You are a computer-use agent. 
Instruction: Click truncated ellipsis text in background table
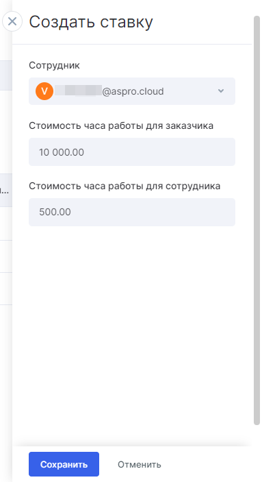coord(6,191)
